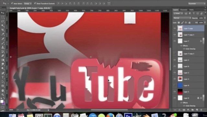
Task: Click the Add layer style fx button
Action: pyautogui.click(x=179, y=110)
